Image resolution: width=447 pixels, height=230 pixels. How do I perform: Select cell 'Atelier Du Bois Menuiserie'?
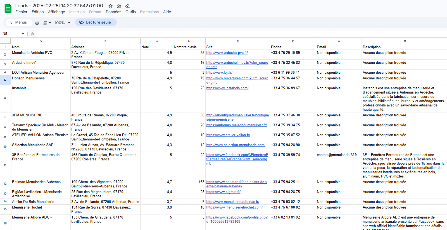(41, 202)
